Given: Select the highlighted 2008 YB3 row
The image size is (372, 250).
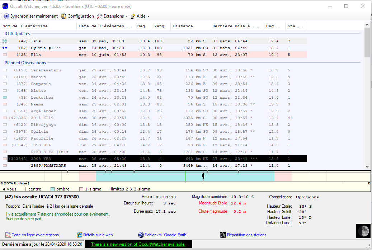Looking at the screenshot, I should pos(157,159).
